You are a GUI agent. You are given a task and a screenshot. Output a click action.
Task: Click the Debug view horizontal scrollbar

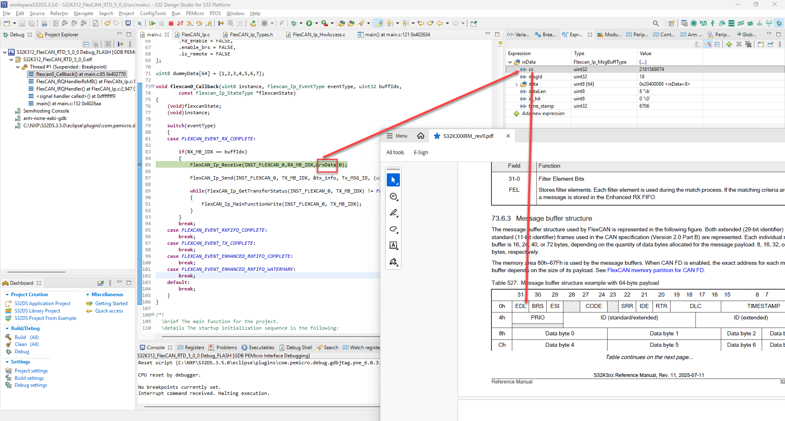[x=36, y=272]
